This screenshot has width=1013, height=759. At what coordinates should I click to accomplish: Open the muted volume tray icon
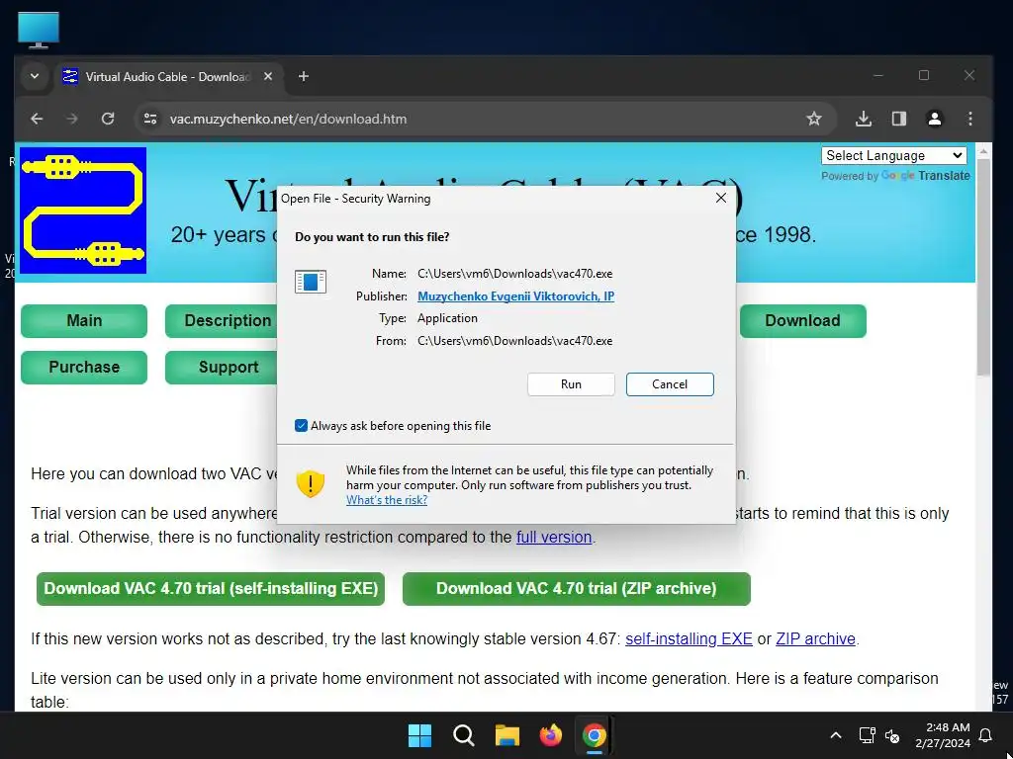coord(892,735)
